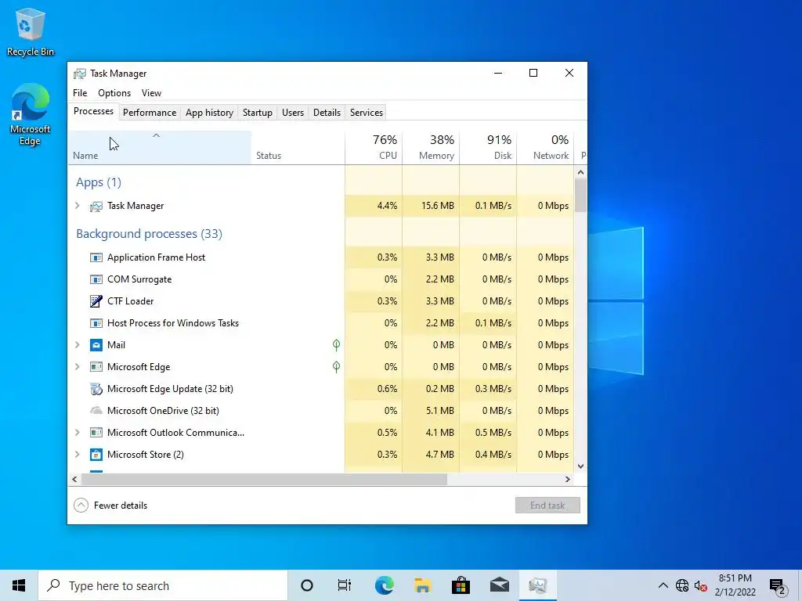Switch to the Users tab
Viewport: 802px width, 601px height.
pos(293,113)
